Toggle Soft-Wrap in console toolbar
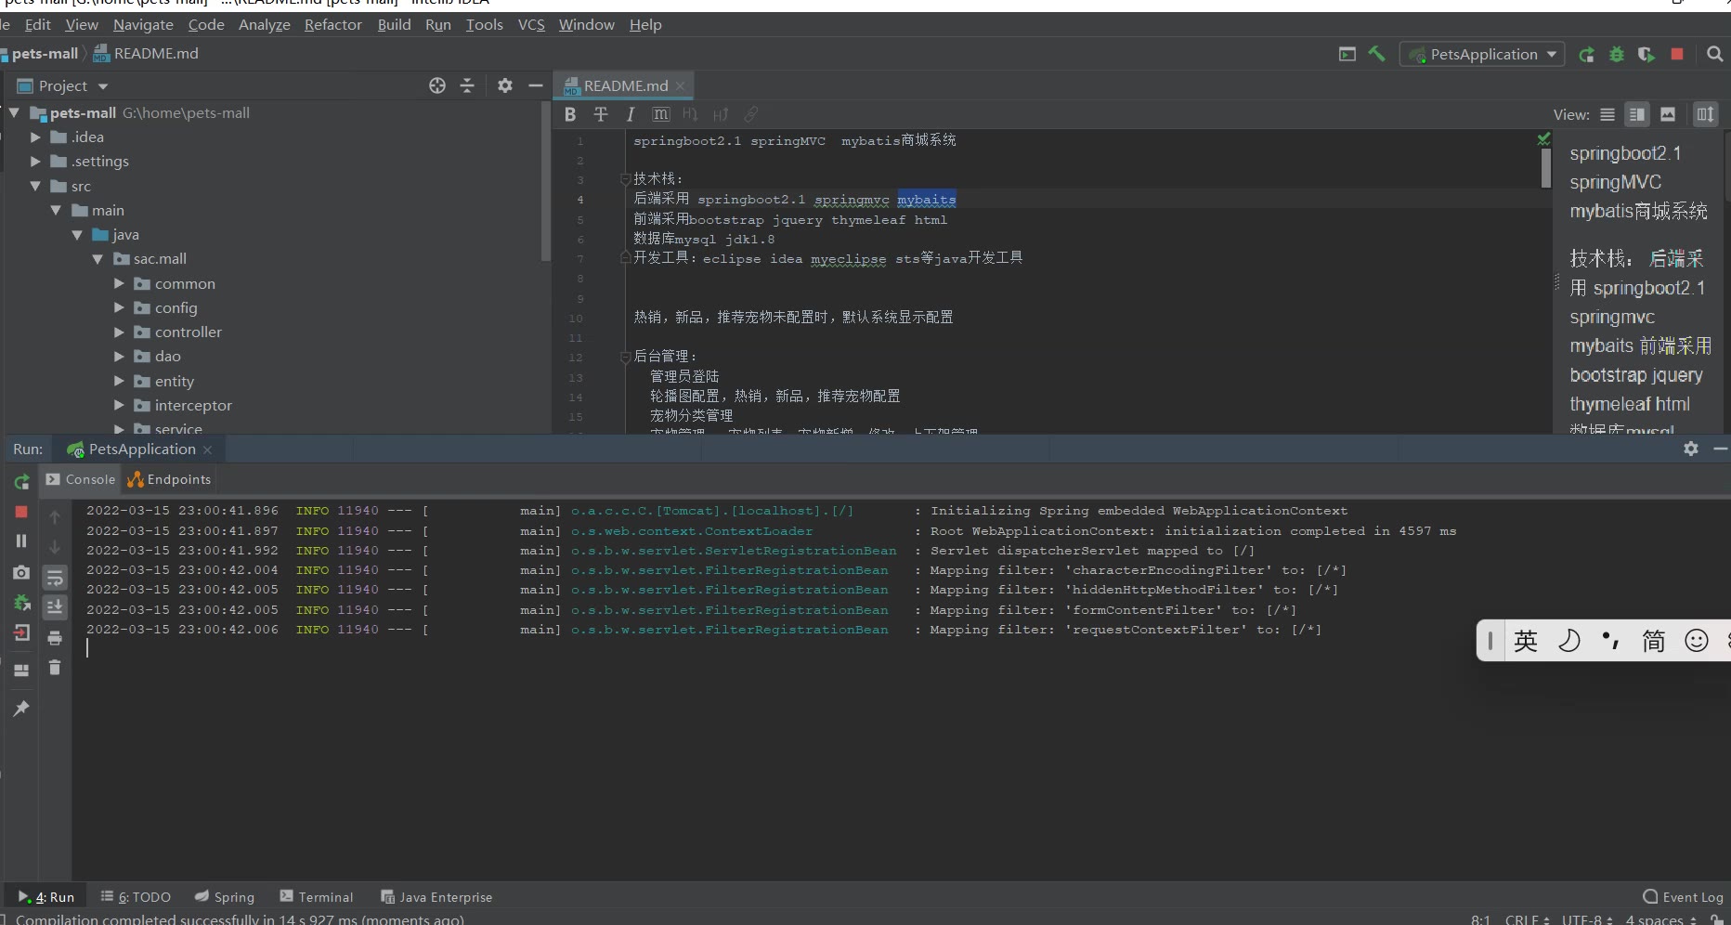 click(x=55, y=578)
